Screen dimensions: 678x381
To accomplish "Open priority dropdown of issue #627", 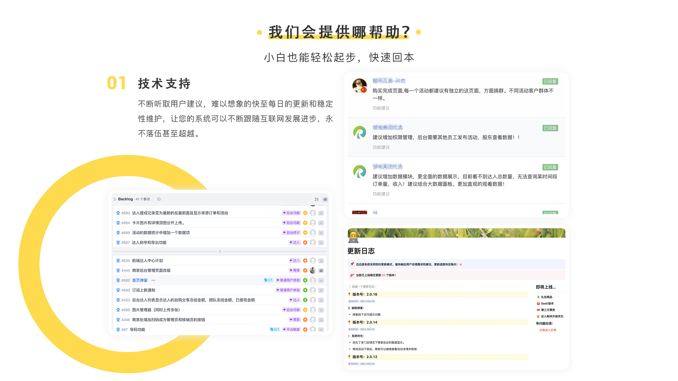I will (x=305, y=243).
